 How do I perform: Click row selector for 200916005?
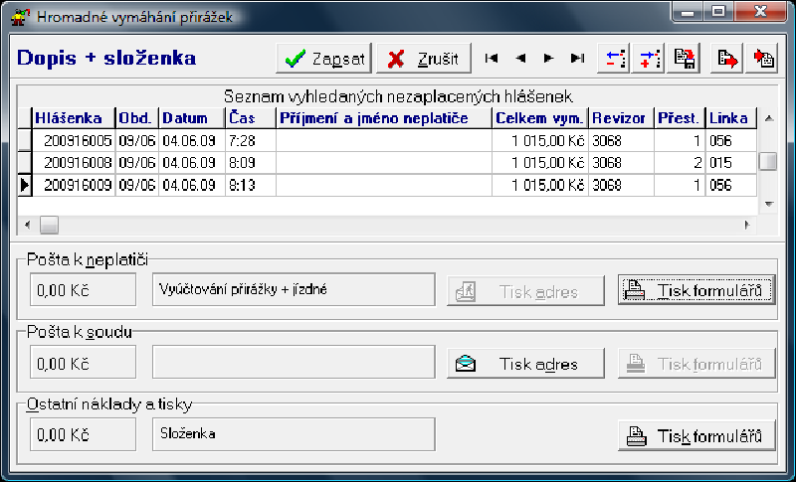click(x=24, y=140)
